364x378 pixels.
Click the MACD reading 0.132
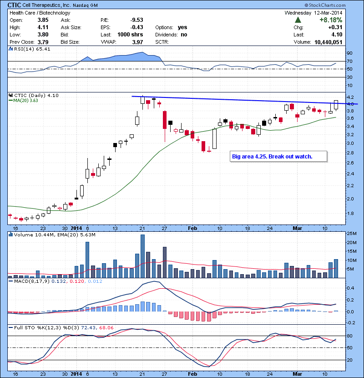[59, 281]
